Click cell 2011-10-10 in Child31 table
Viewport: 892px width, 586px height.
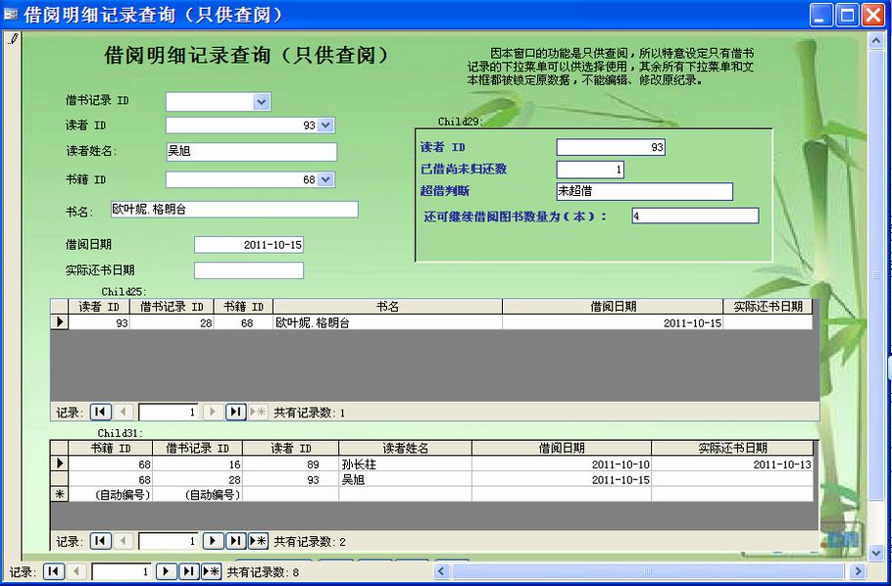562,464
